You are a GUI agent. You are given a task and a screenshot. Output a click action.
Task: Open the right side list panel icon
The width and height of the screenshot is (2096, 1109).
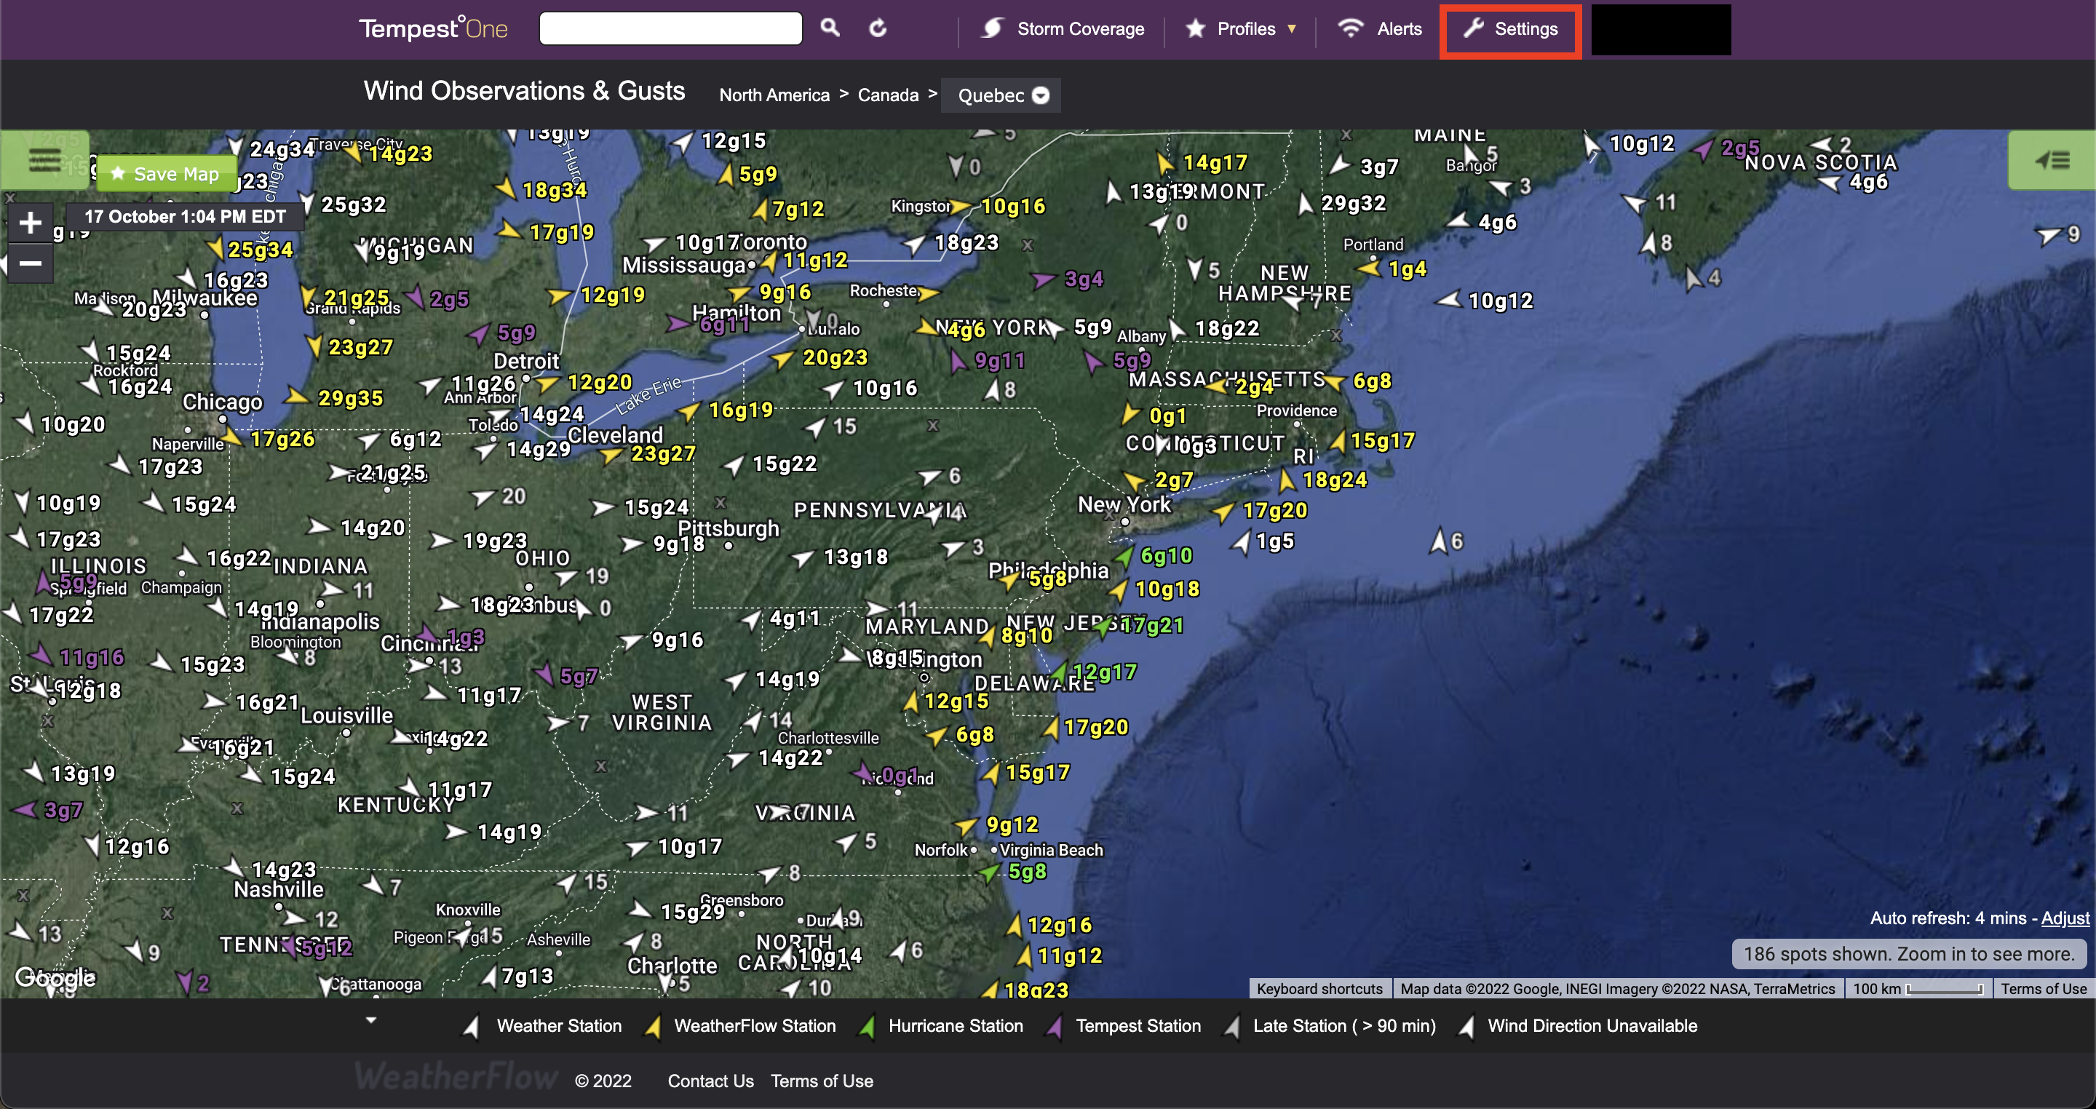[x=2052, y=159]
